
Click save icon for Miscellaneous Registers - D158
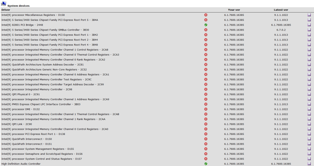coord(309,15)
